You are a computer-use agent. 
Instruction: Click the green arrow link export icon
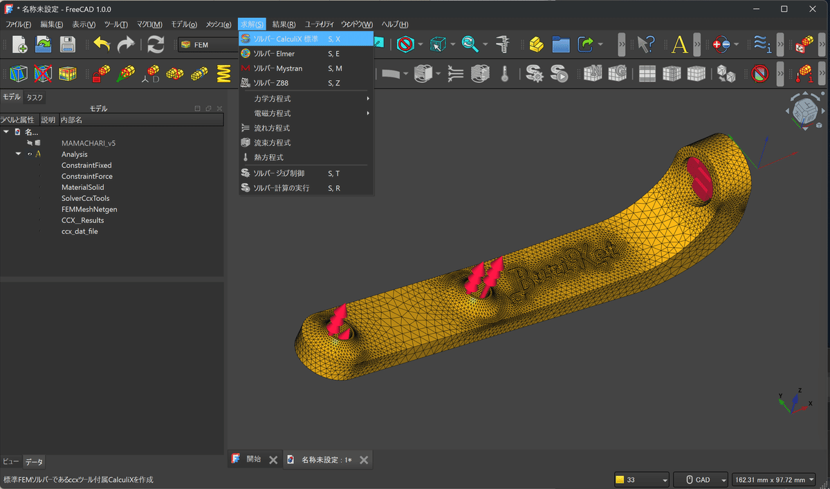(585, 45)
